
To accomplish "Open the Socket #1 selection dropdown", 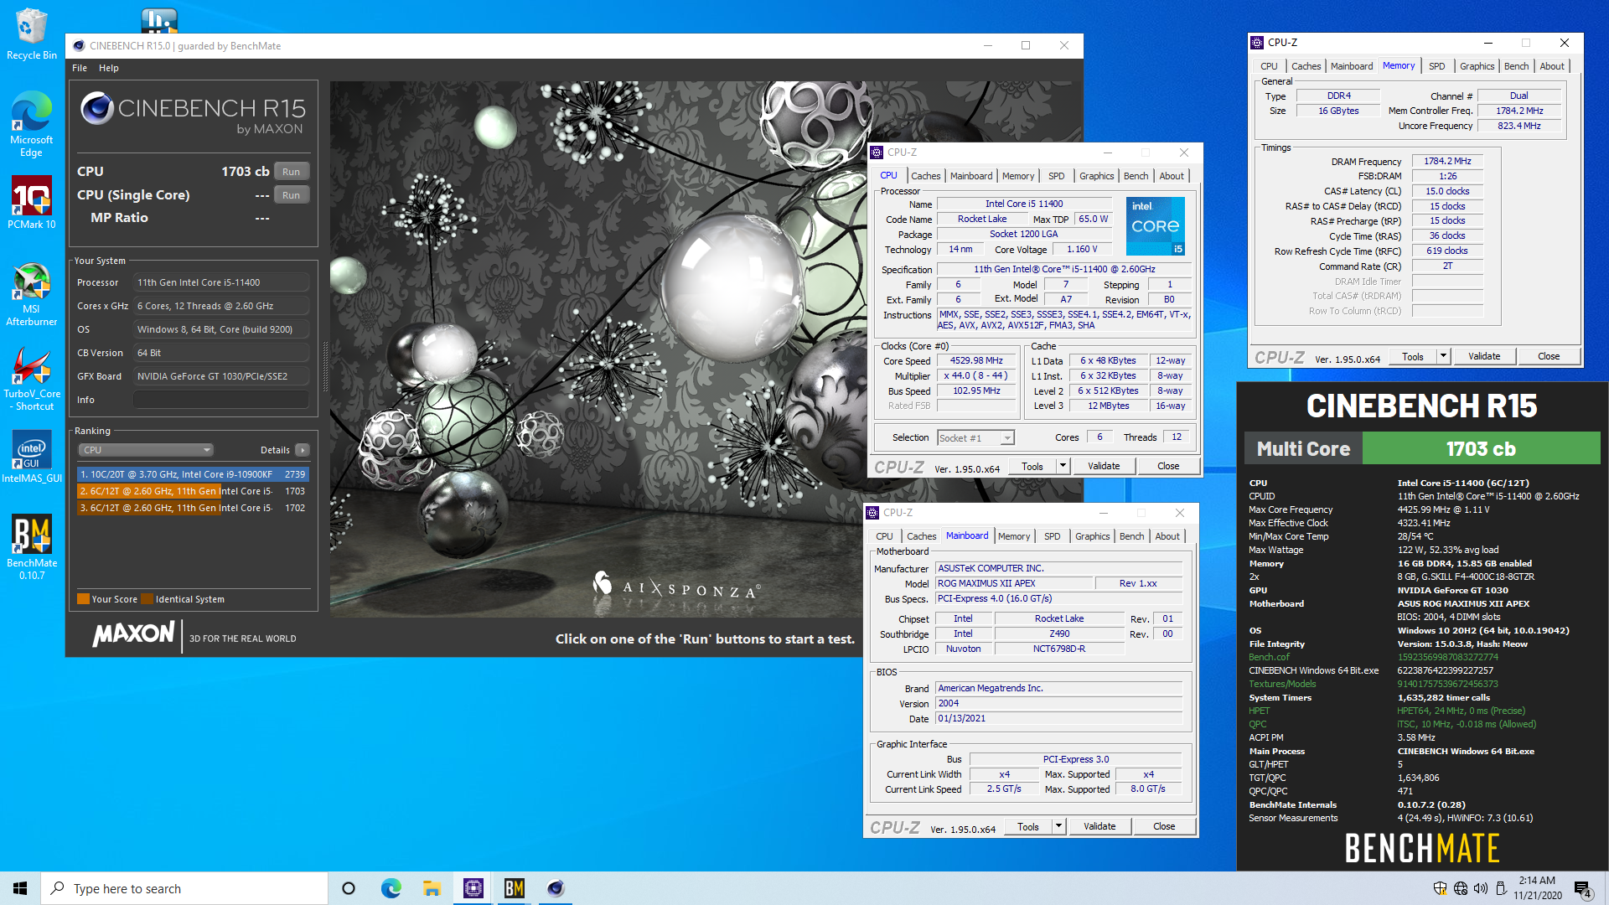I will [975, 437].
